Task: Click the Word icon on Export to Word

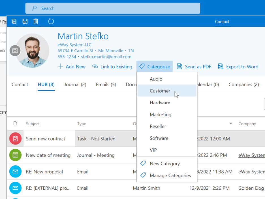Action: coord(221,66)
